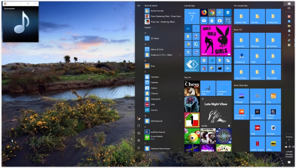Open the Schmitt Start tile
Viewport: 296px width, 168px height.
(257, 96)
